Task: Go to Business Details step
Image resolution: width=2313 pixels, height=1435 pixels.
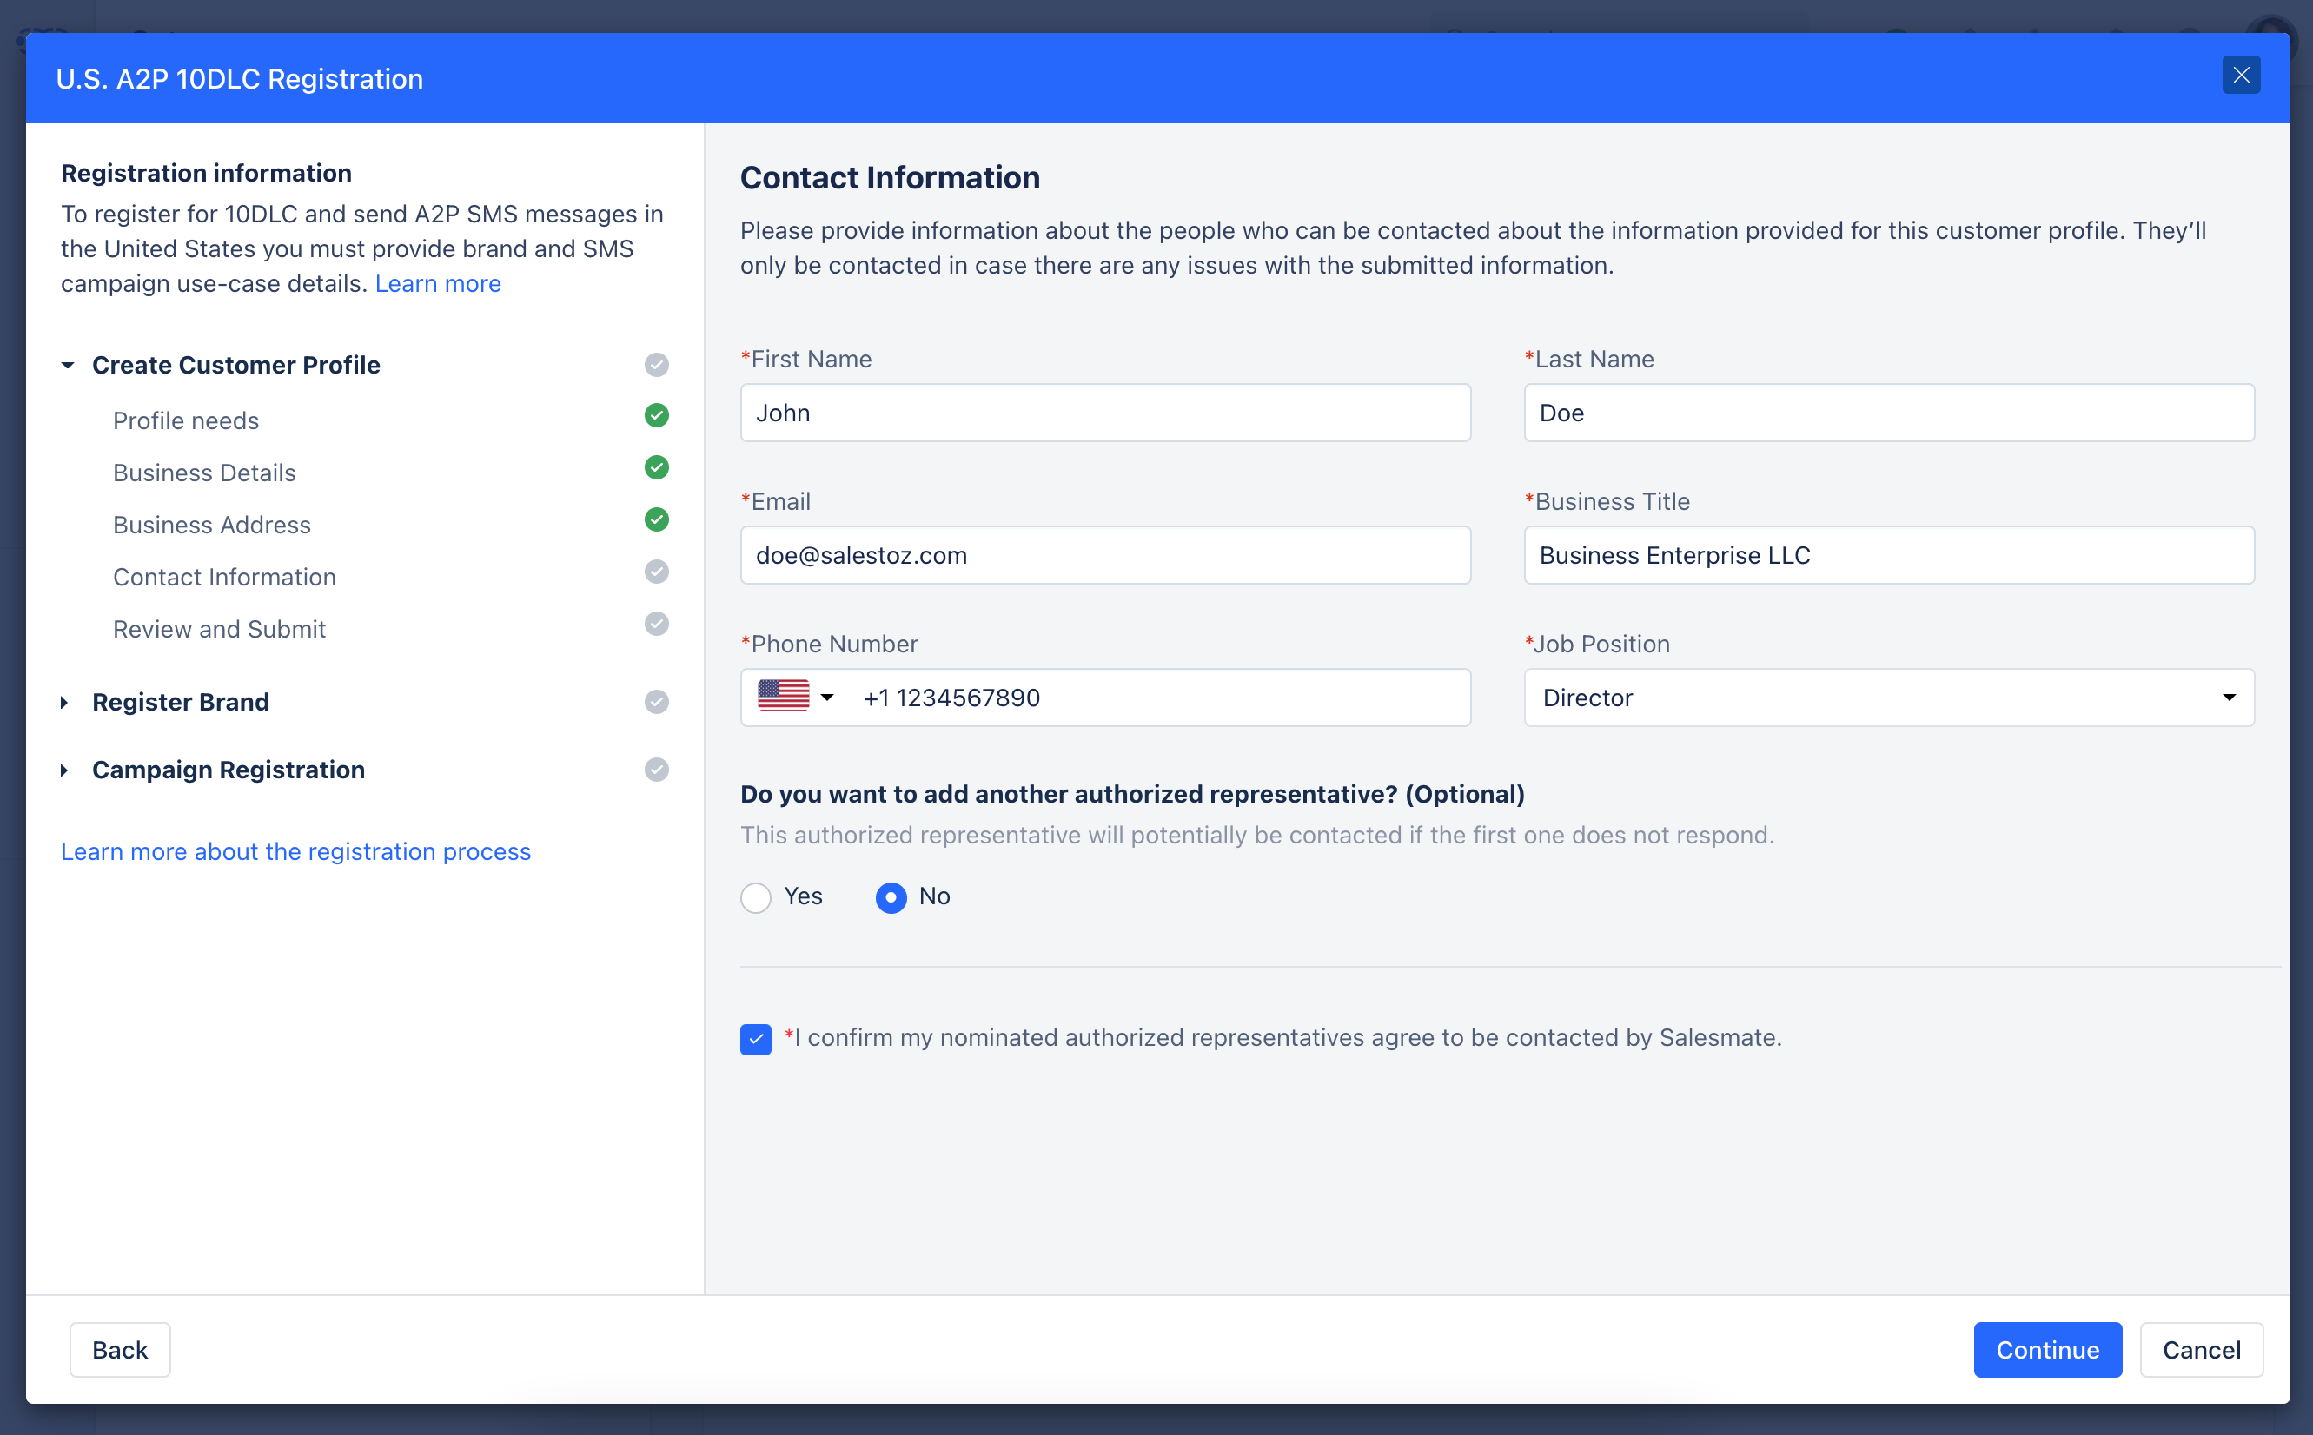Action: 204,473
